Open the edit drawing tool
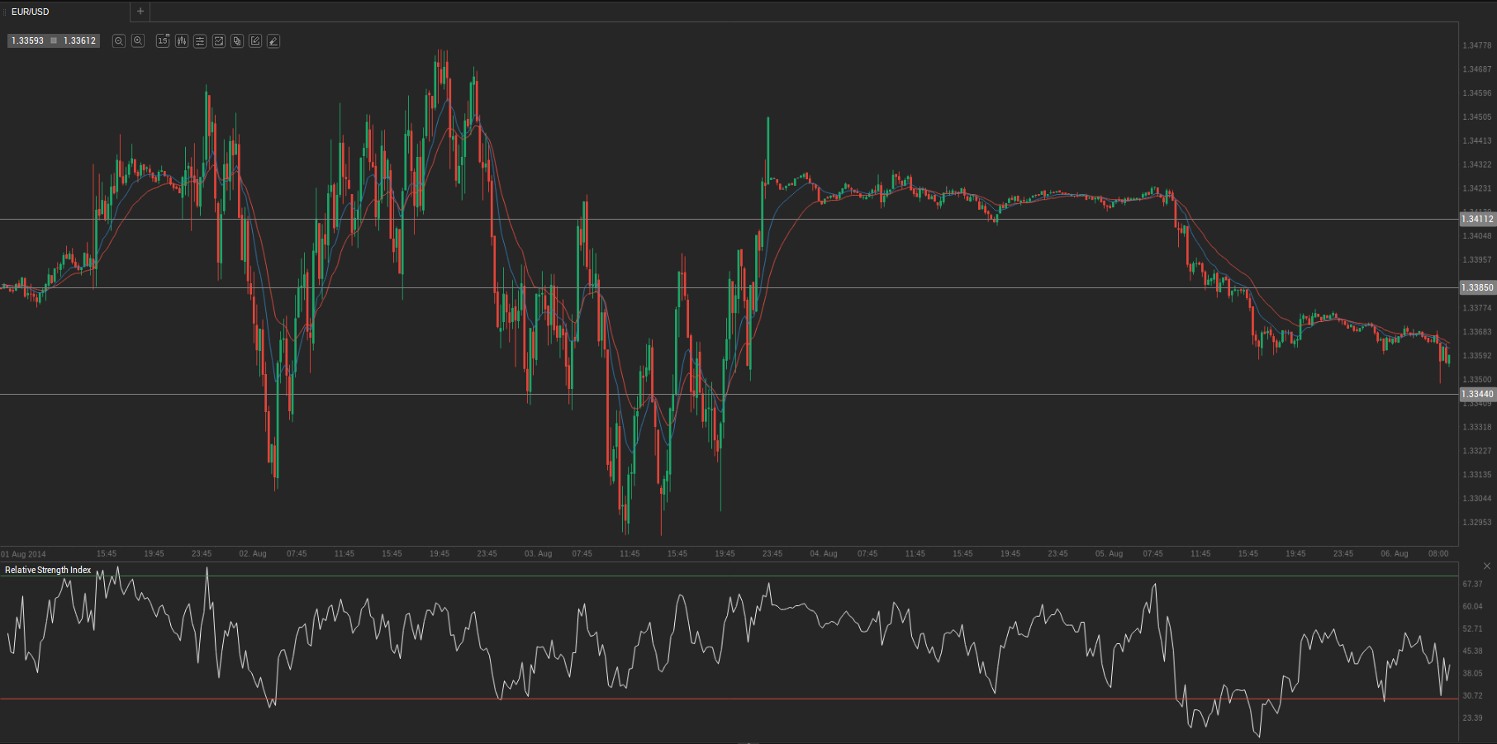 [x=255, y=40]
